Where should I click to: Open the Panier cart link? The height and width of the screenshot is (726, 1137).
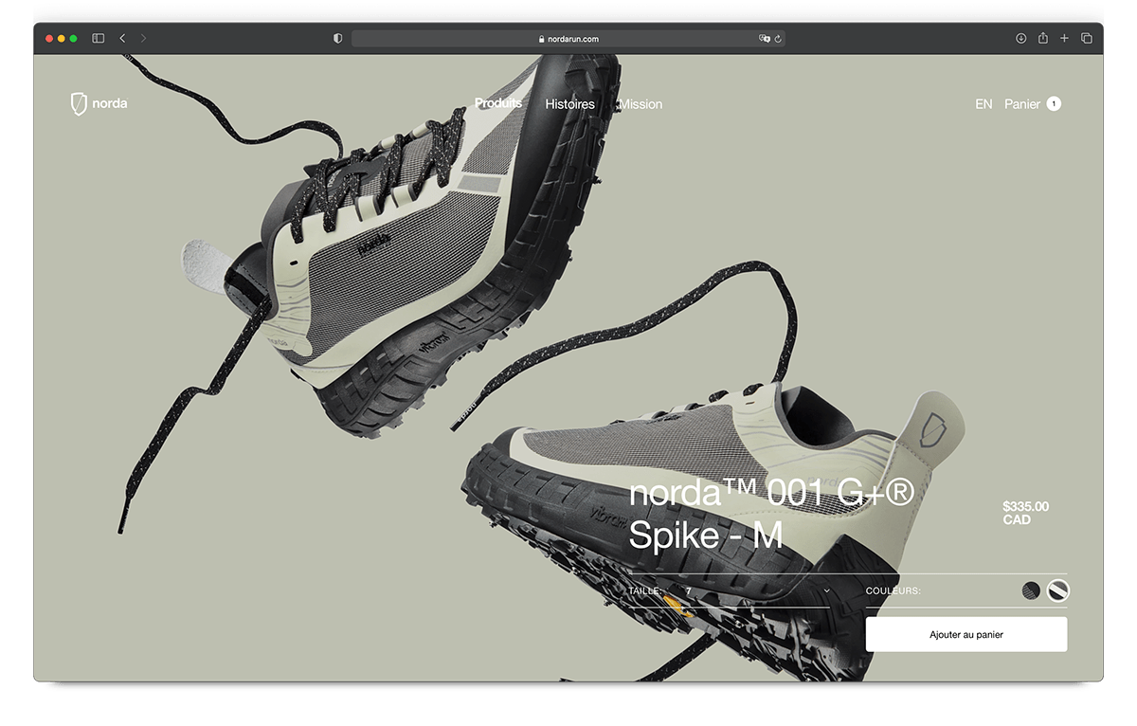pyautogui.click(x=1022, y=103)
